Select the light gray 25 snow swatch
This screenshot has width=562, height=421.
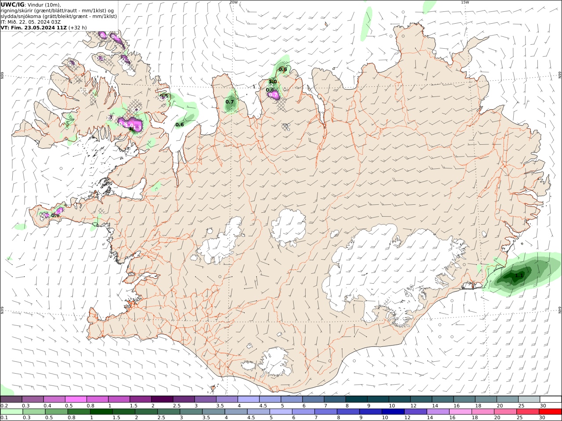[x=530, y=400]
